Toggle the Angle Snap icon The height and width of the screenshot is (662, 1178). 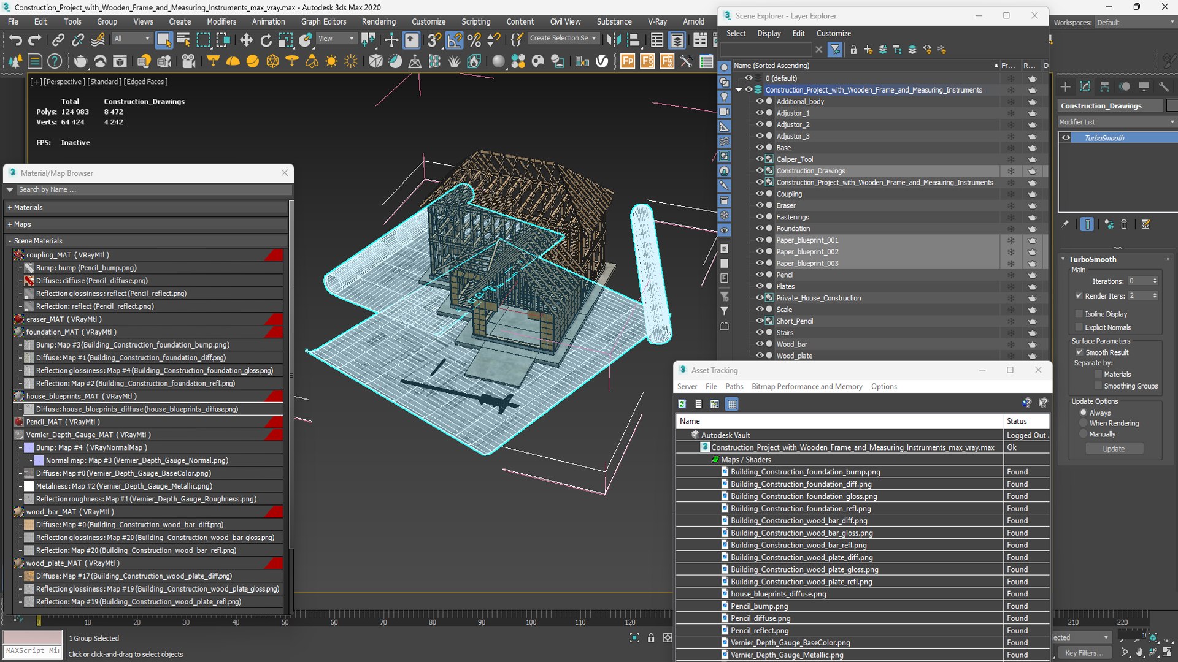tap(454, 40)
